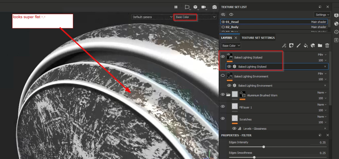This screenshot has height=159, width=339.
Task: Open the 3D cube display mode menu
Action: 196,7
